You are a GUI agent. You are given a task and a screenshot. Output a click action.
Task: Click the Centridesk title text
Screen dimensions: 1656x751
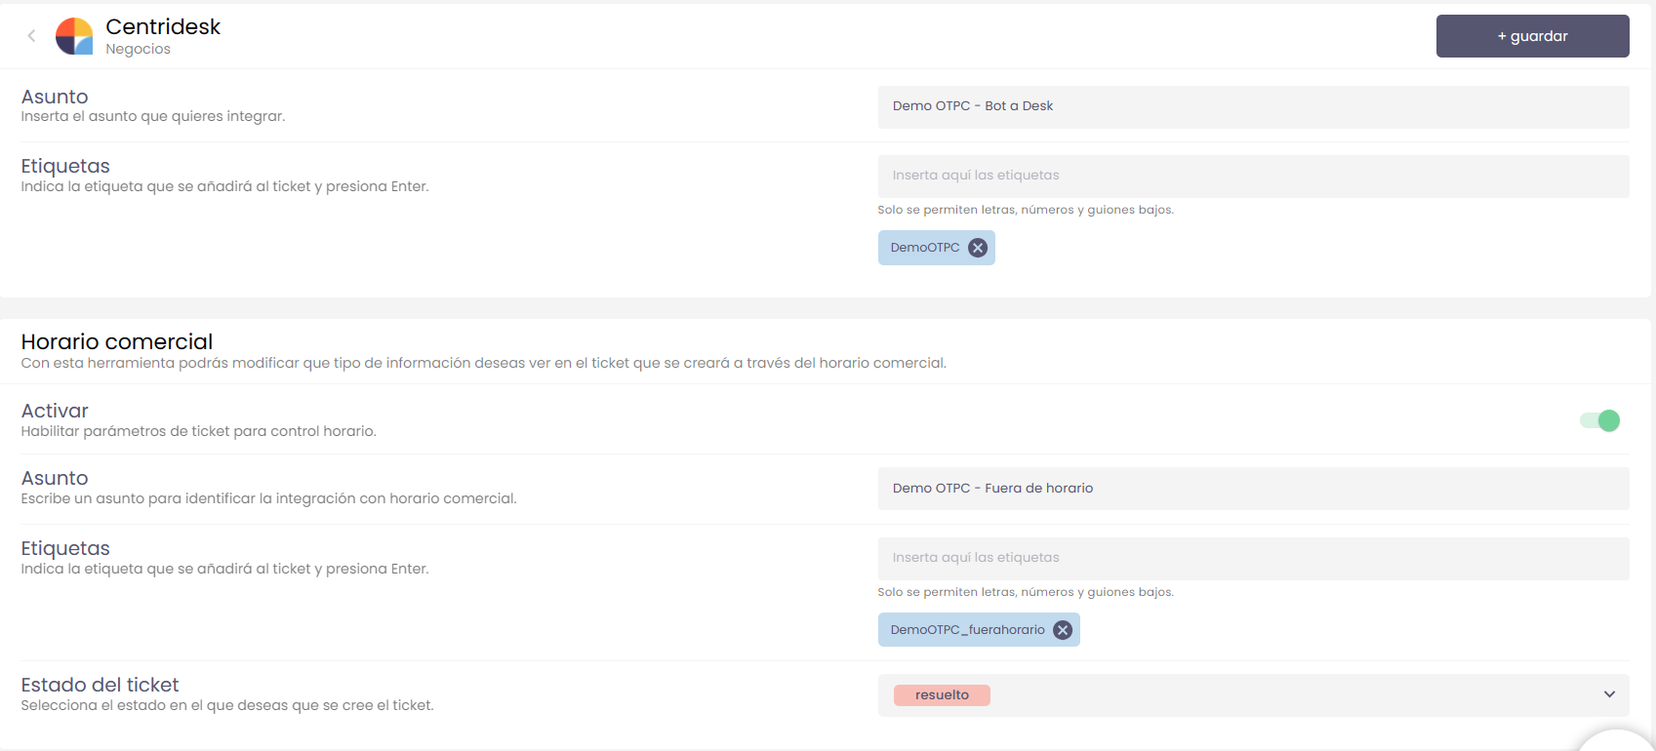[163, 26]
